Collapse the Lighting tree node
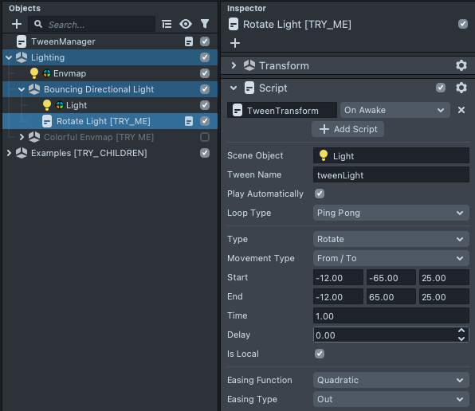475x411 pixels. (x=9, y=57)
